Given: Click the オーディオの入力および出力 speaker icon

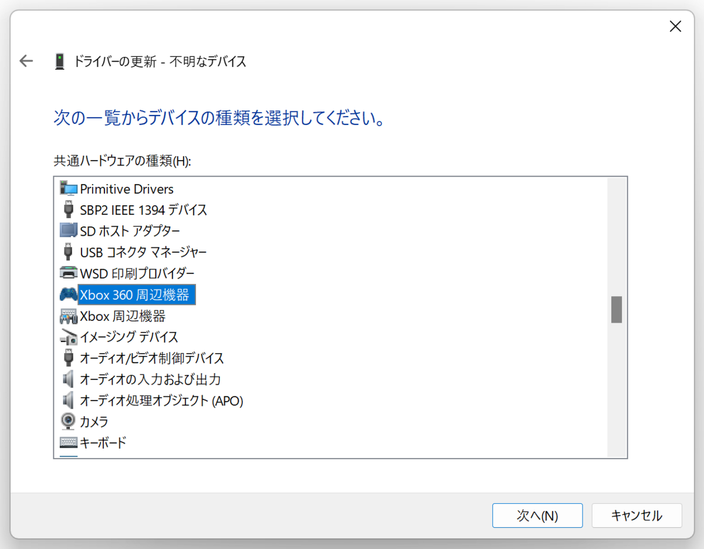Looking at the screenshot, I should pyautogui.click(x=69, y=379).
